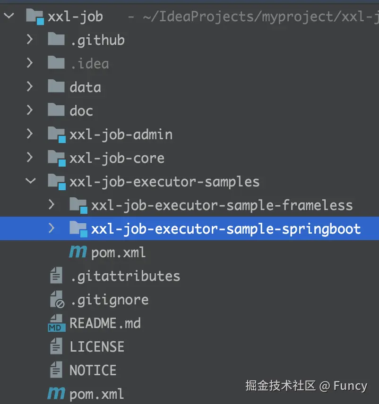Image resolution: width=379 pixels, height=404 pixels.
Task: Select the README.md file name
Action: point(105,323)
